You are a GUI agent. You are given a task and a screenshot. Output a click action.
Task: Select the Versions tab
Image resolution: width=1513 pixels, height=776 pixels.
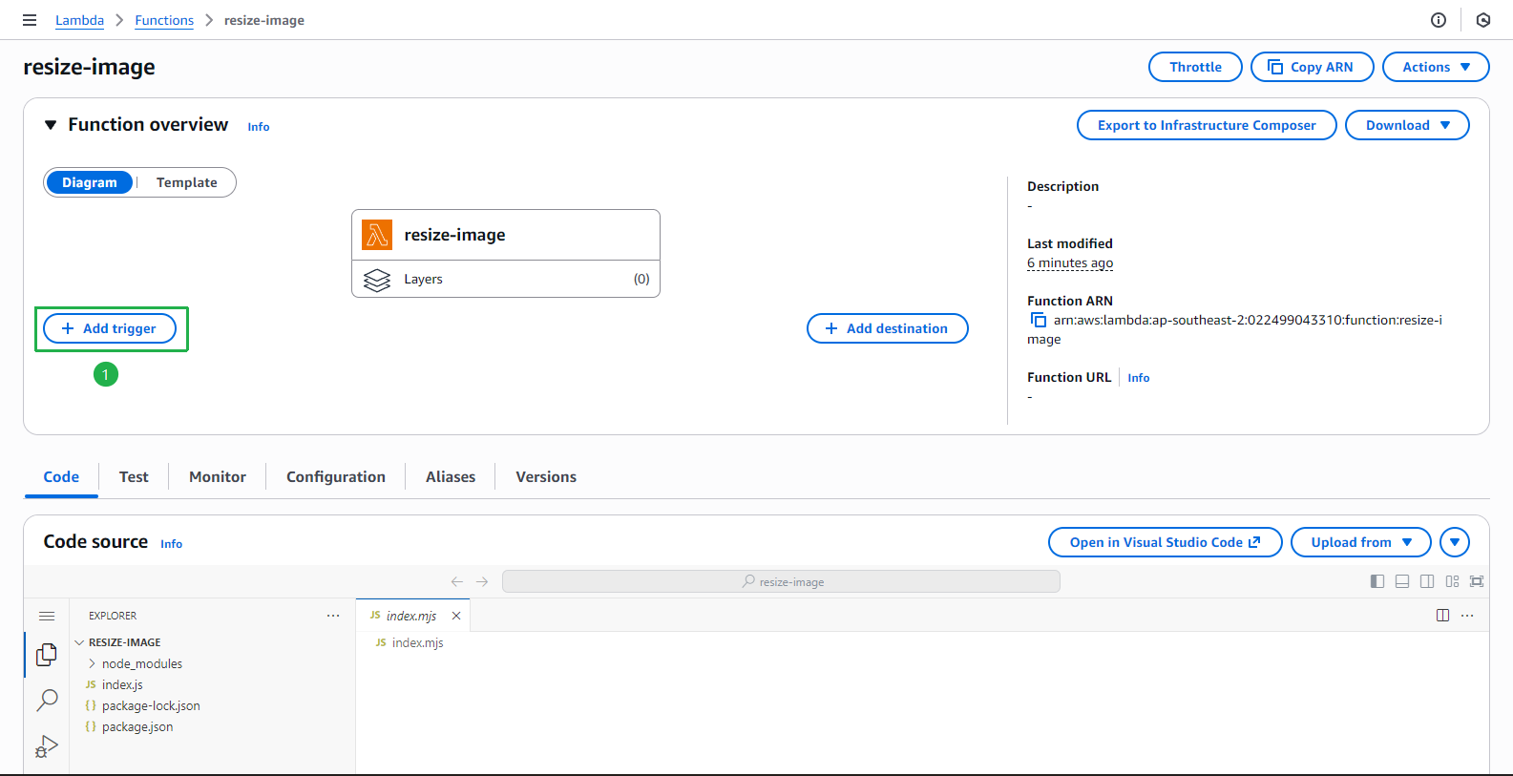tap(546, 476)
